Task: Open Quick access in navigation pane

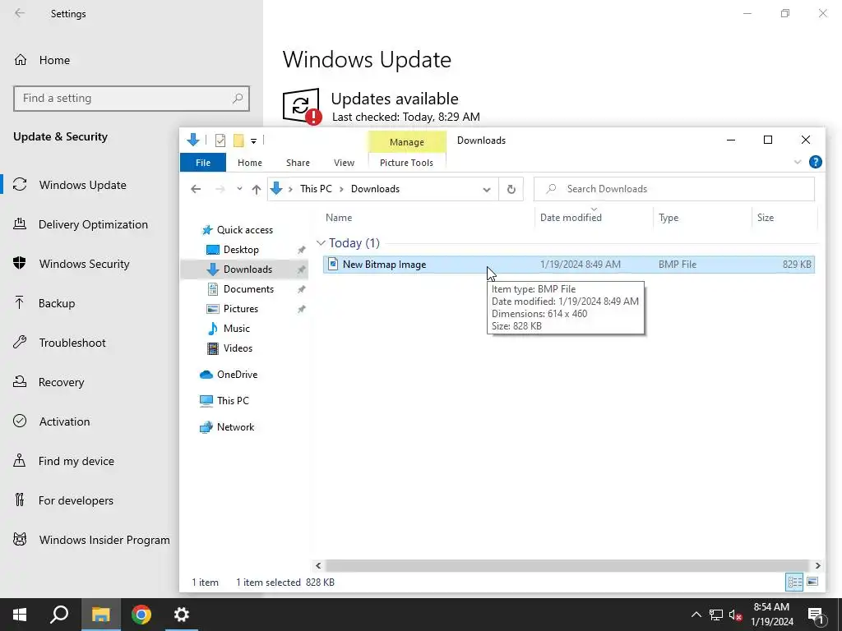Action: (x=245, y=230)
